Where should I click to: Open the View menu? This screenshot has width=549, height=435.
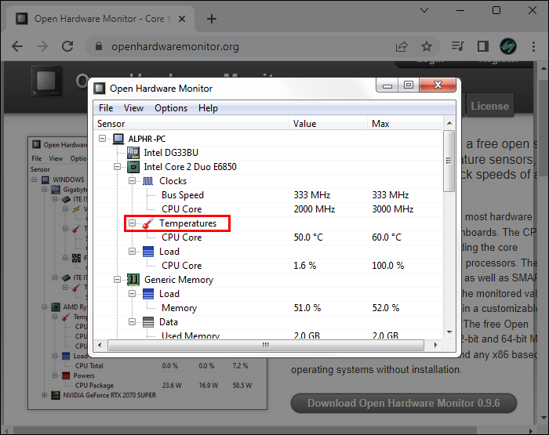coord(133,108)
